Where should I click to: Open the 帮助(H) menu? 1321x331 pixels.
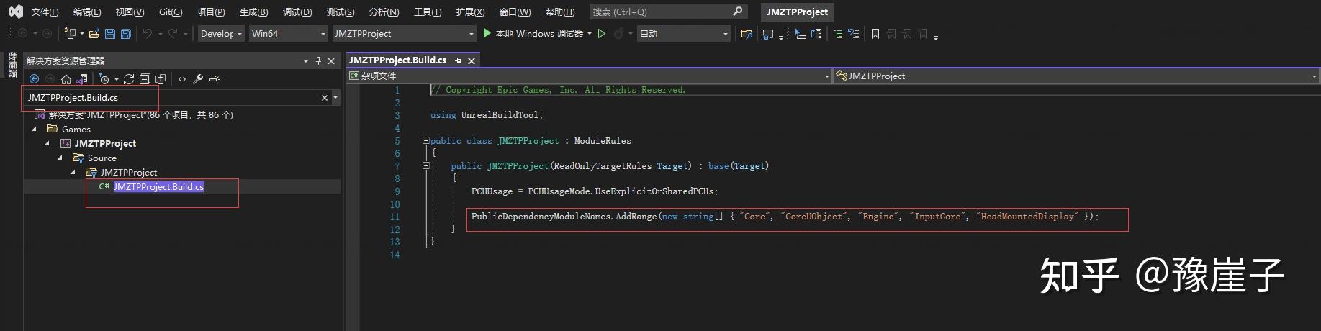[x=560, y=12]
